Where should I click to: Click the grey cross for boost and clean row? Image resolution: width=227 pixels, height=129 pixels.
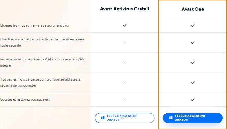click(124, 100)
